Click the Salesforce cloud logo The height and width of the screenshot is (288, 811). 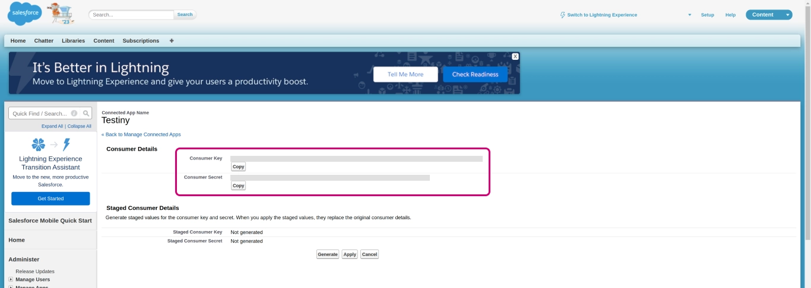click(x=24, y=14)
